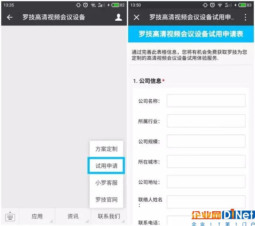Focus the 联络人姓名 input field
This screenshot has height=226, width=255.
pyautogui.click(x=206, y=202)
